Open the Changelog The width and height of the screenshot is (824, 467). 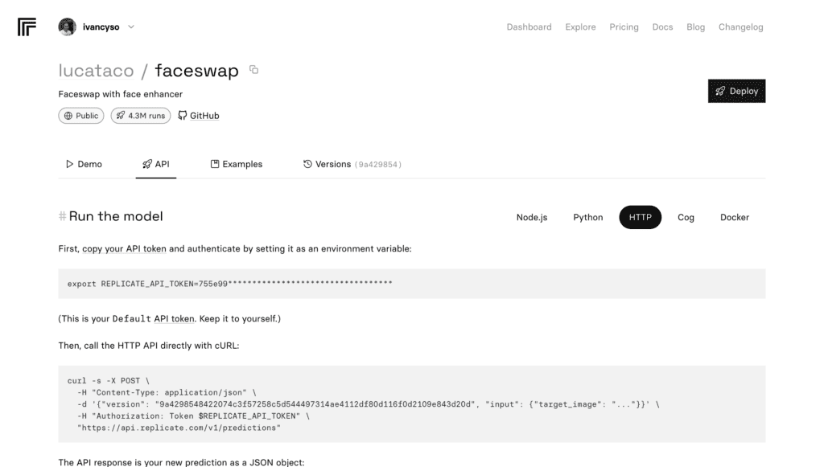[x=740, y=27]
